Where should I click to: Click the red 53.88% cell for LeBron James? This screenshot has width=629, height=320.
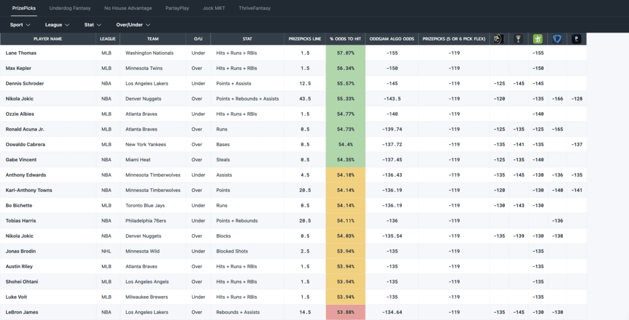pyautogui.click(x=345, y=313)
